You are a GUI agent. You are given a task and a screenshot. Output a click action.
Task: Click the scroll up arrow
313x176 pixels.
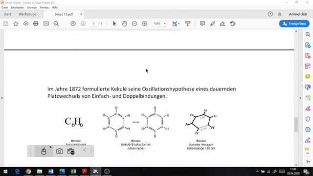tap(296, 31)
